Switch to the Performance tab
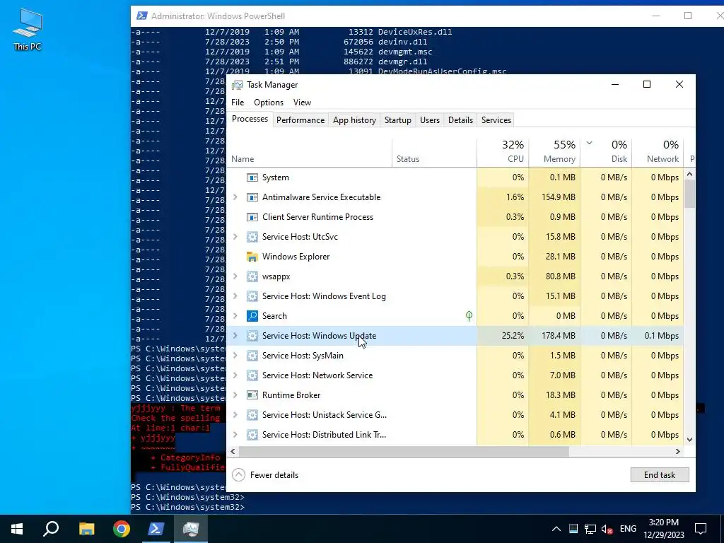The height and width of the screenshot is (543, 724). [300, 120]
